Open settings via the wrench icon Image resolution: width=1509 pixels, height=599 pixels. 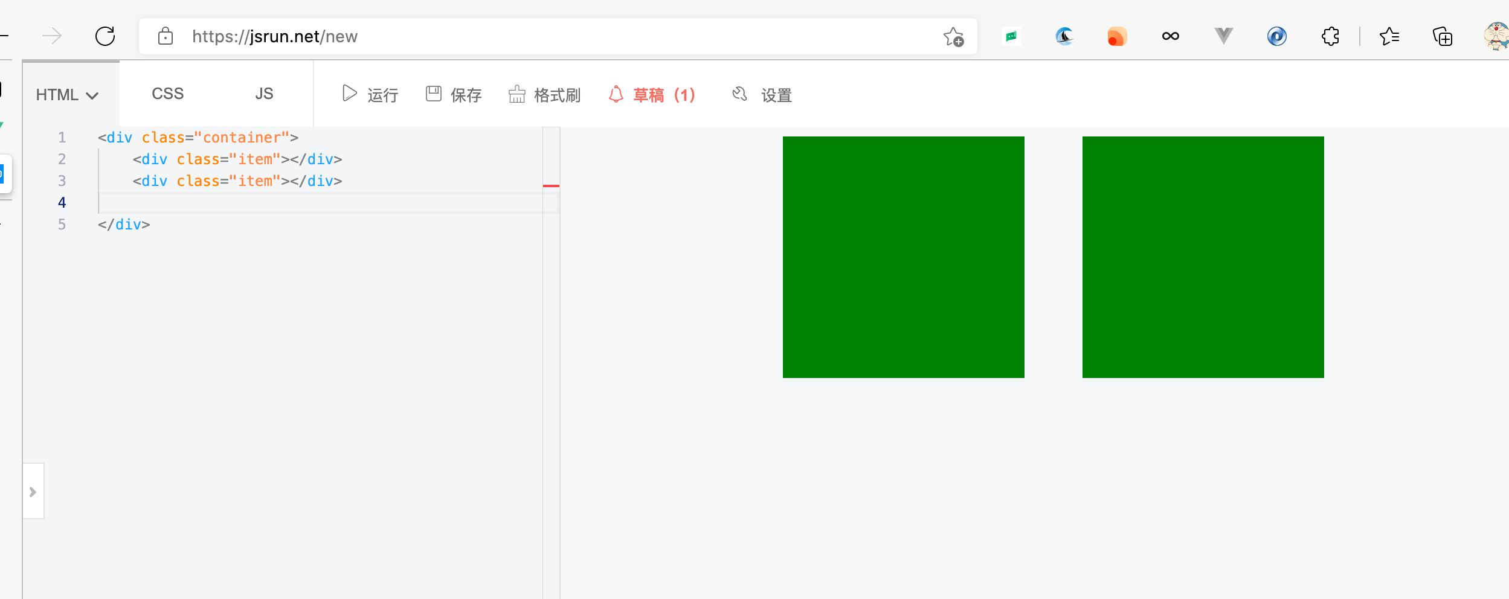tap(739, 94)
